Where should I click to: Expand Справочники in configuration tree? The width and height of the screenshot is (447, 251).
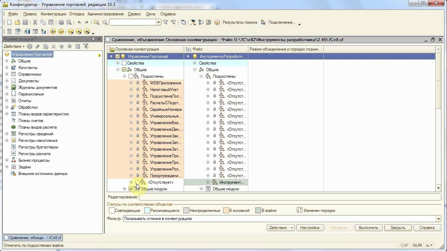pyautogui.click(x=7, y=74)
